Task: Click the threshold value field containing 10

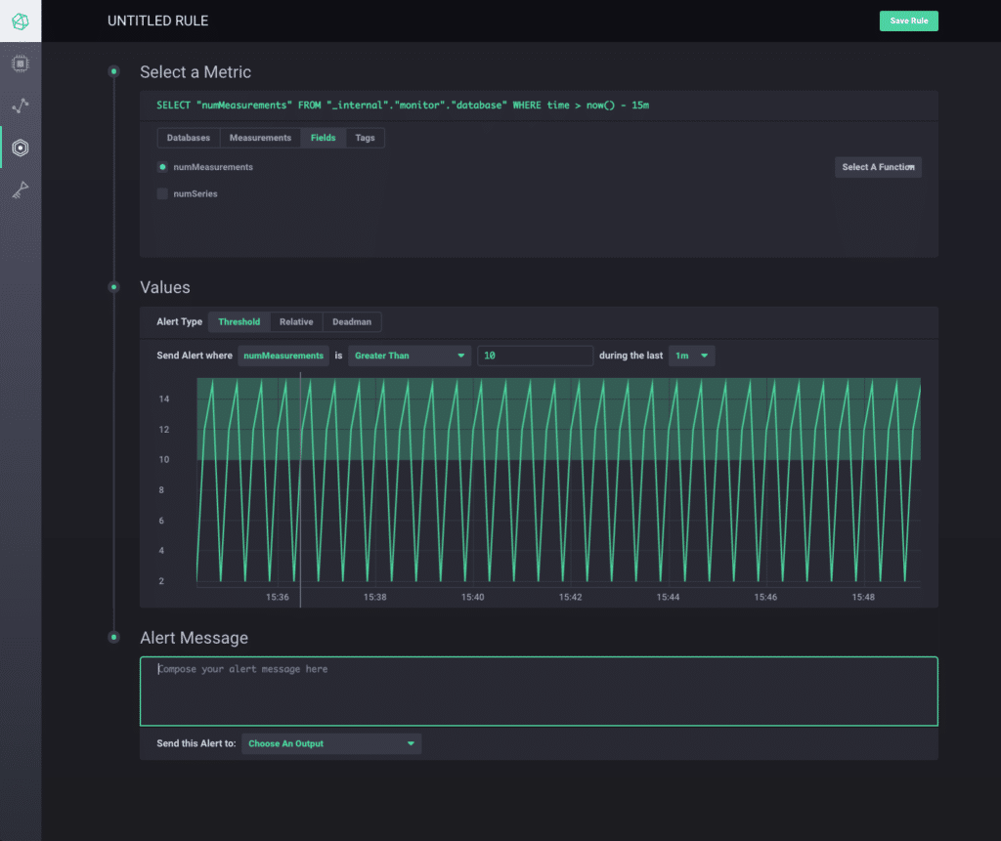Action: (535, 356)
